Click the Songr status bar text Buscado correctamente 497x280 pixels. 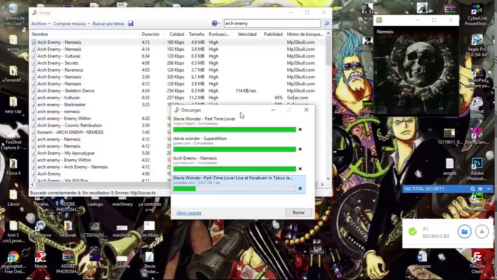tap(93, 193)
